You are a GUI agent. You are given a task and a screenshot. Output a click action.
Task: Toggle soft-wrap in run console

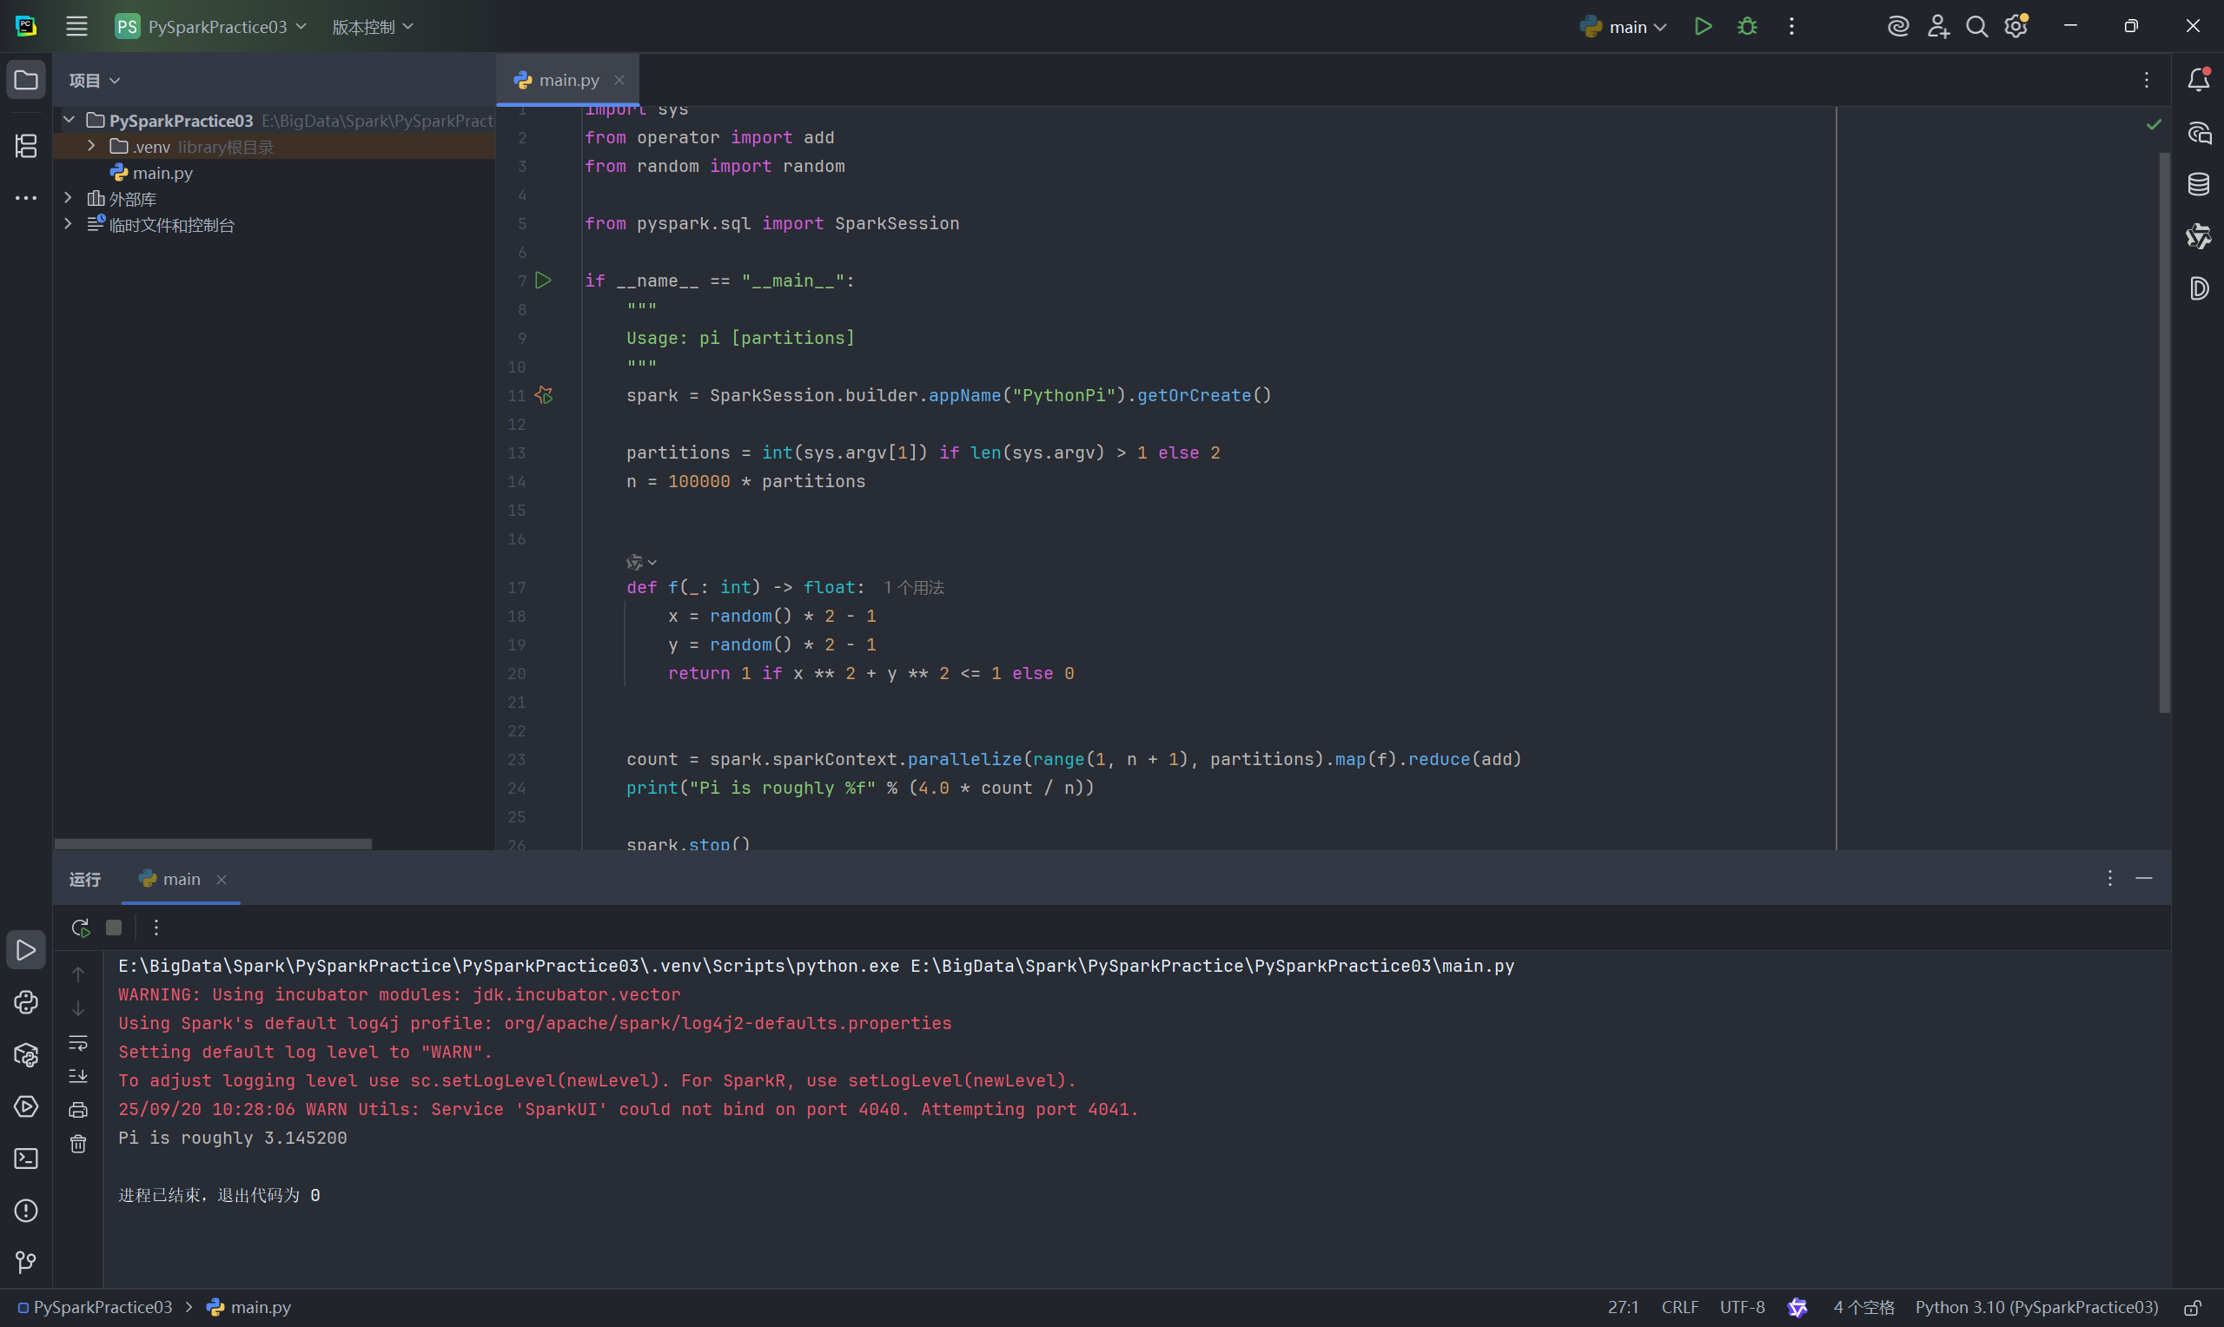(x=79, y=1043)
